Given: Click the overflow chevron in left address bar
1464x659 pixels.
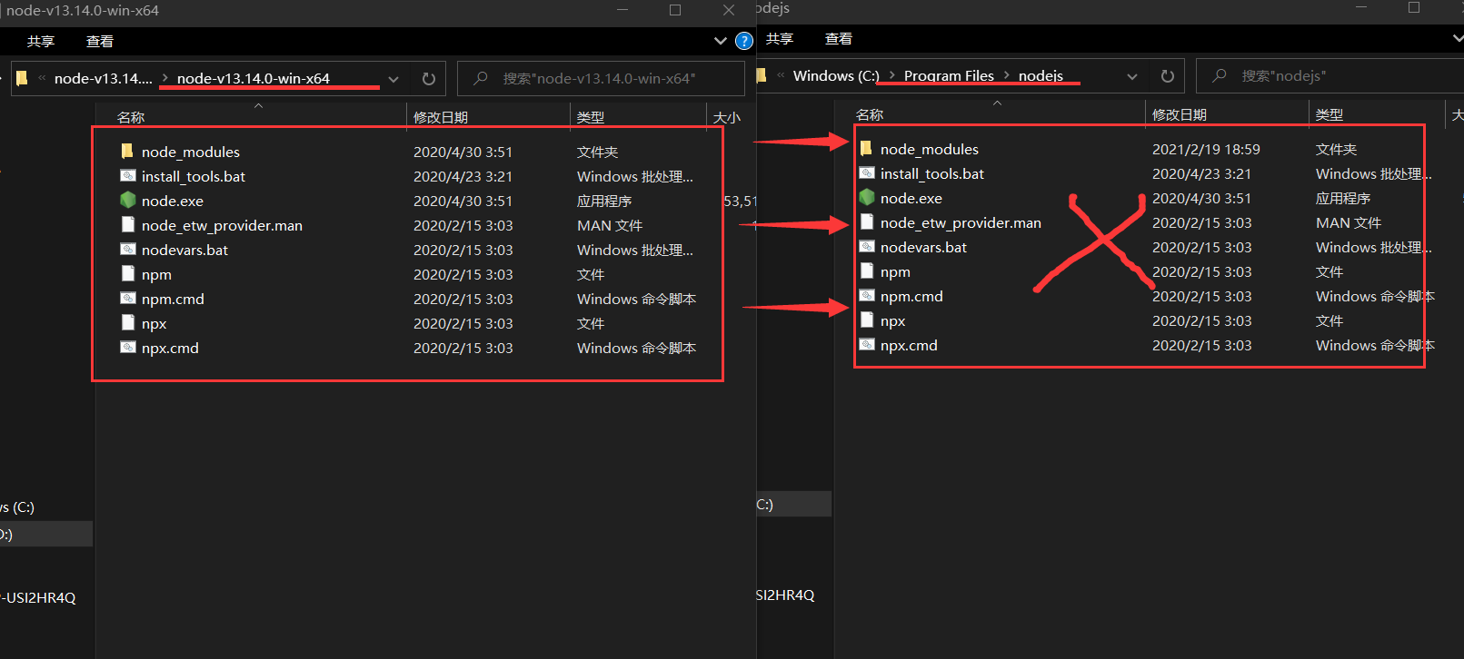Looking at the screenshot, I should click(42, 78).
